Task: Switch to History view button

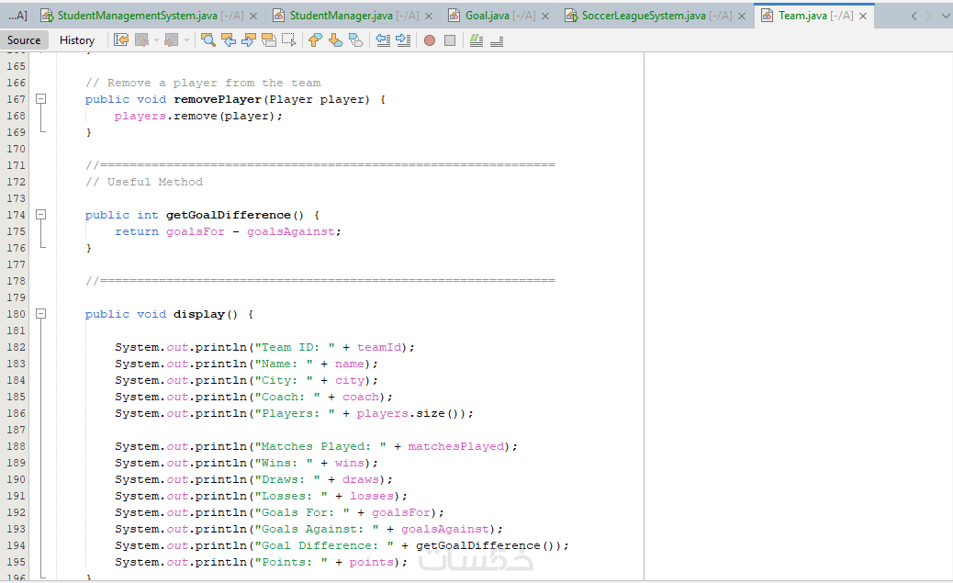Action: [x=76, y=40]
